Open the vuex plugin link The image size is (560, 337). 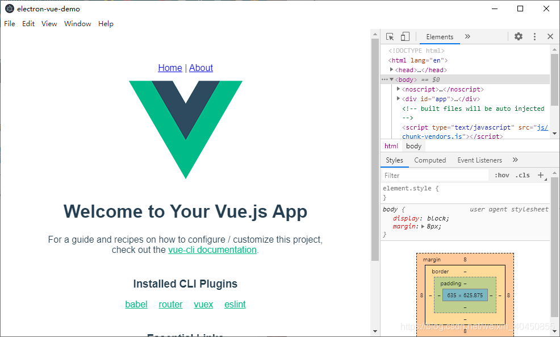(x=203, y=304)
